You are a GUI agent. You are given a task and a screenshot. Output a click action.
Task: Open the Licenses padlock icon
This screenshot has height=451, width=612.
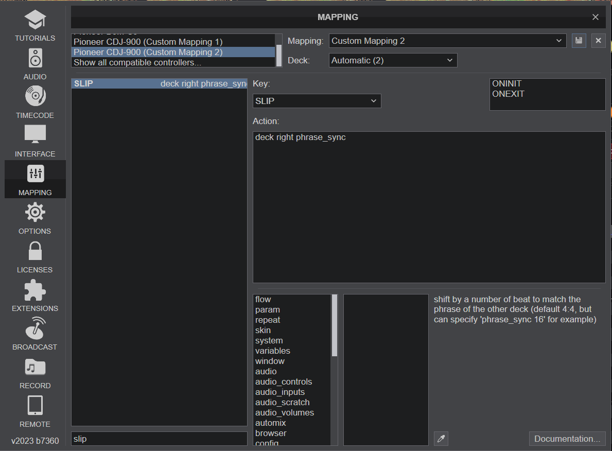coord(35,251)
